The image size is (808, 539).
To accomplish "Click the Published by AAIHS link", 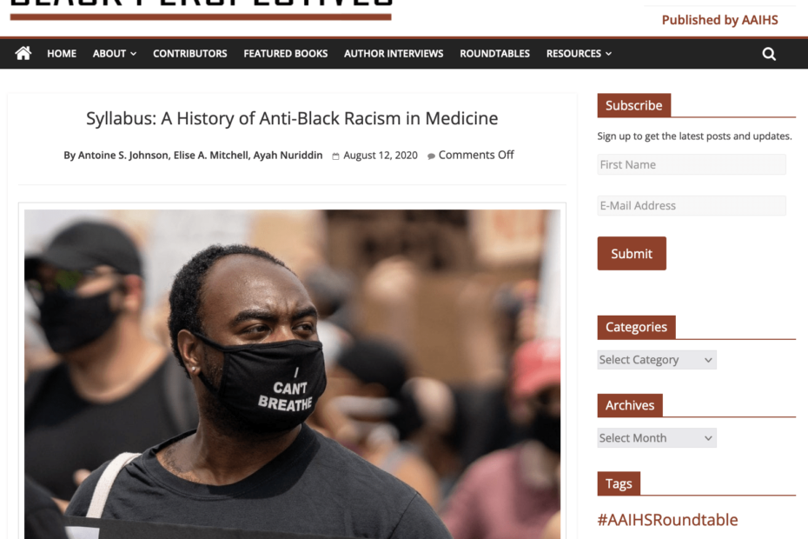I will pos(719,20).
